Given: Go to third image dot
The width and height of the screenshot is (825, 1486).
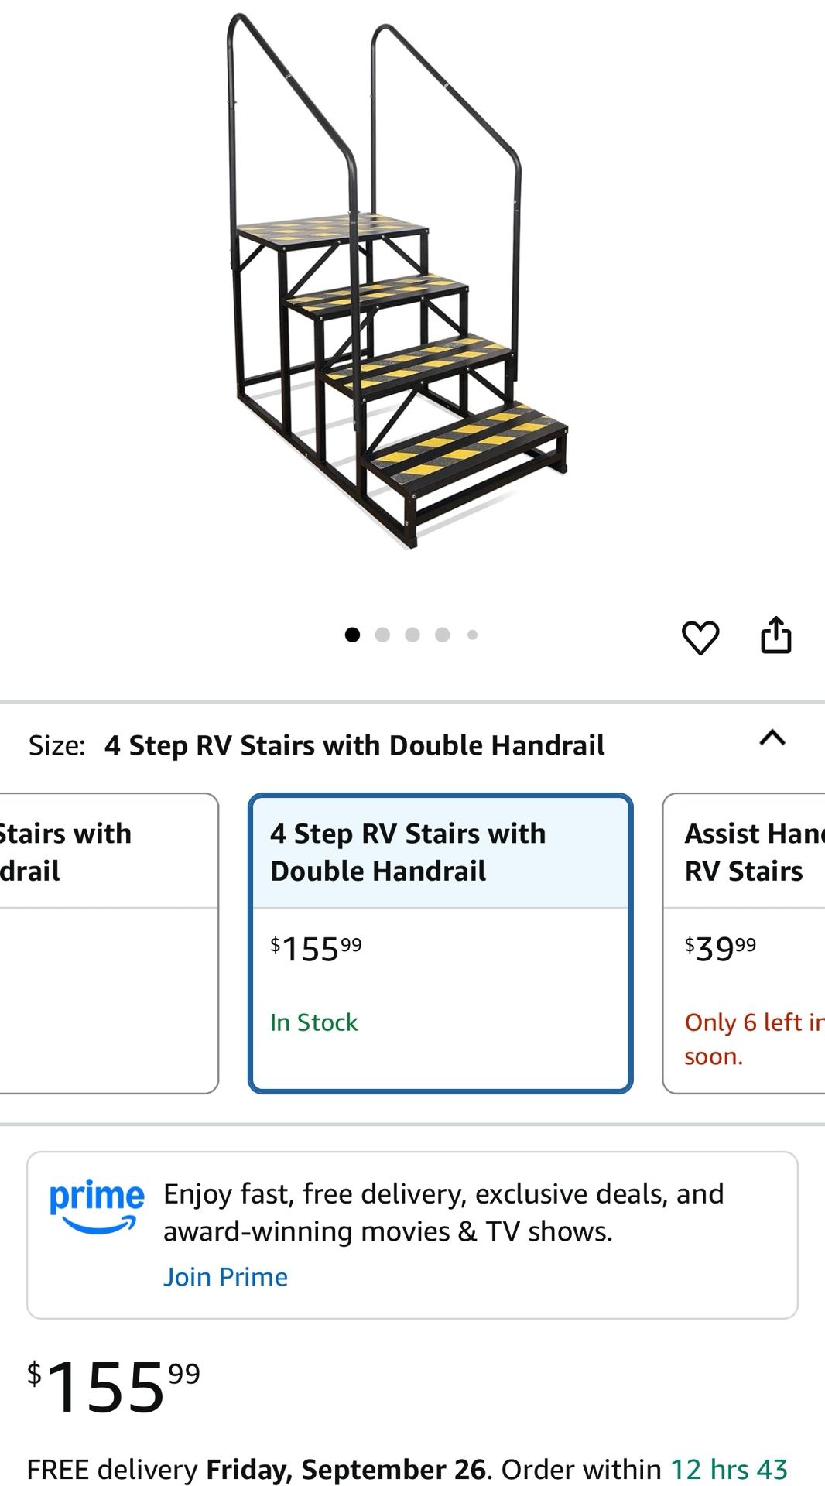Looking at the screenshot, I should (412, 635).
